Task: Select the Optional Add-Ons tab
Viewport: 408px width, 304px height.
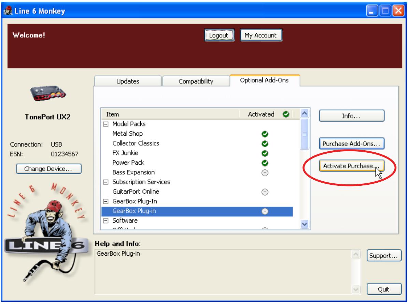Action: [x=265, y=80]
